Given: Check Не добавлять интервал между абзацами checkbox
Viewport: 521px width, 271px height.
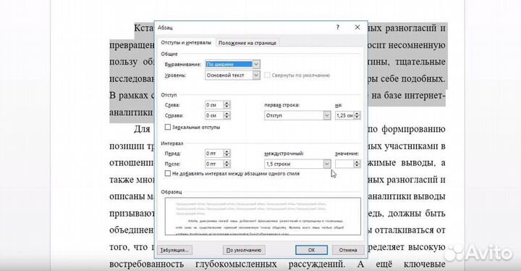Looking at the screenshot, I should coord(168,173).
